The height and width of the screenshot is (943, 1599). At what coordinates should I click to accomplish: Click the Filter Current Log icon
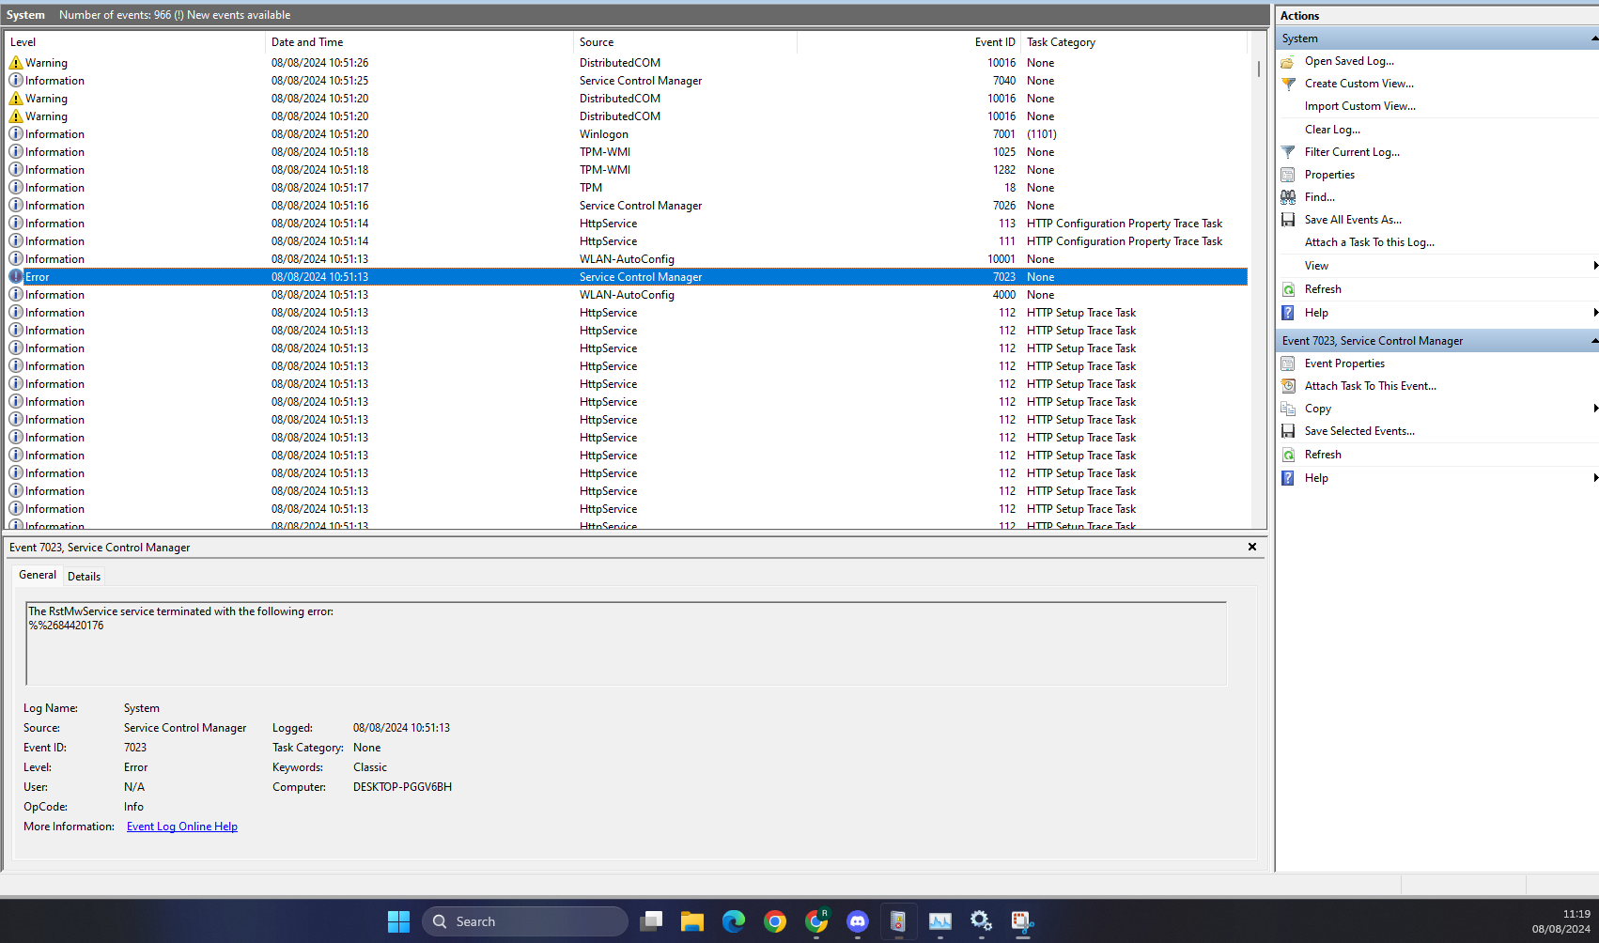[1288, 152]
